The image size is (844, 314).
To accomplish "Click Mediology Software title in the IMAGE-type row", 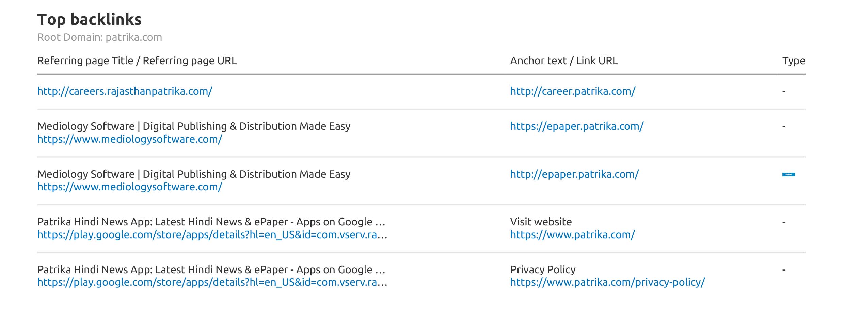I will coord(193,174).
